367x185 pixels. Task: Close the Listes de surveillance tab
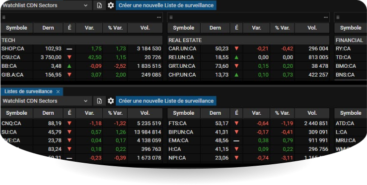coord(58,92)
